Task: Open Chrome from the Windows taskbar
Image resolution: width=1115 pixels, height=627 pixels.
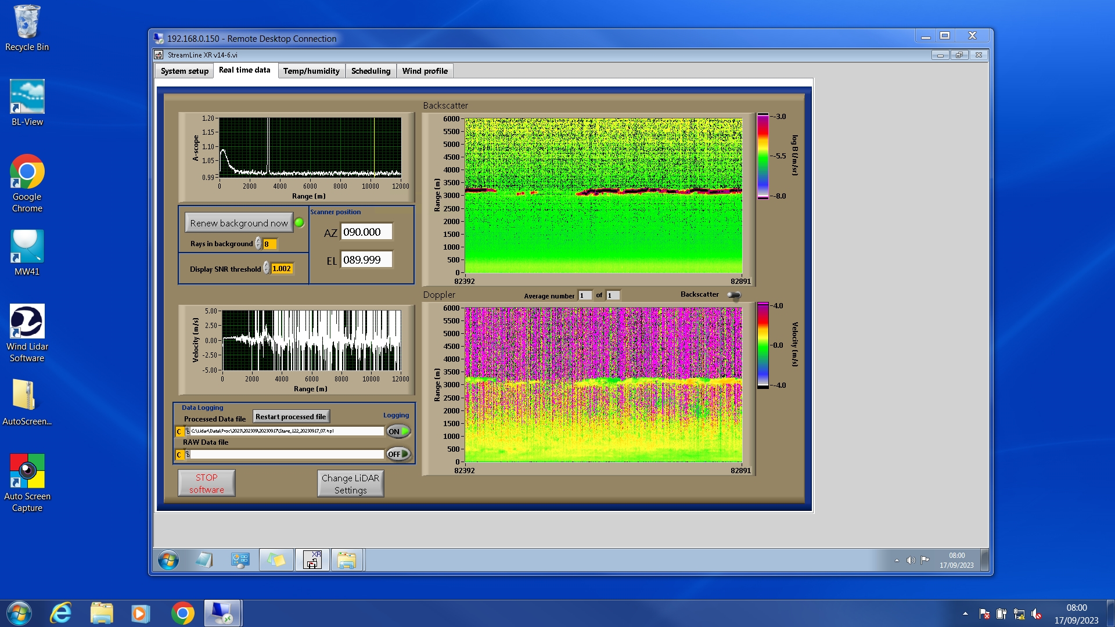Action: 182,613
